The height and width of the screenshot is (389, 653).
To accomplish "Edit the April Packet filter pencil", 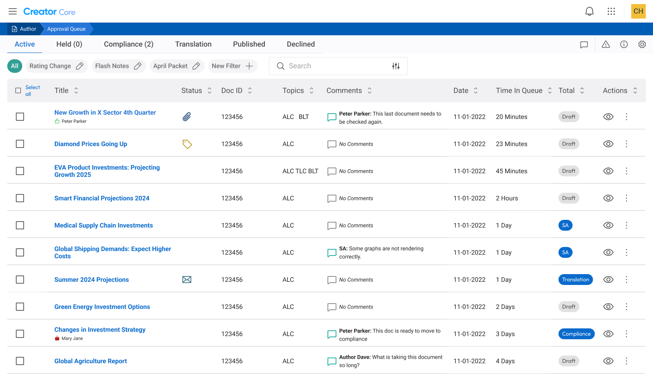I will point(196,66).
